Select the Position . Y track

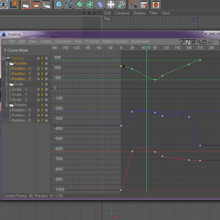pos(22,74)
